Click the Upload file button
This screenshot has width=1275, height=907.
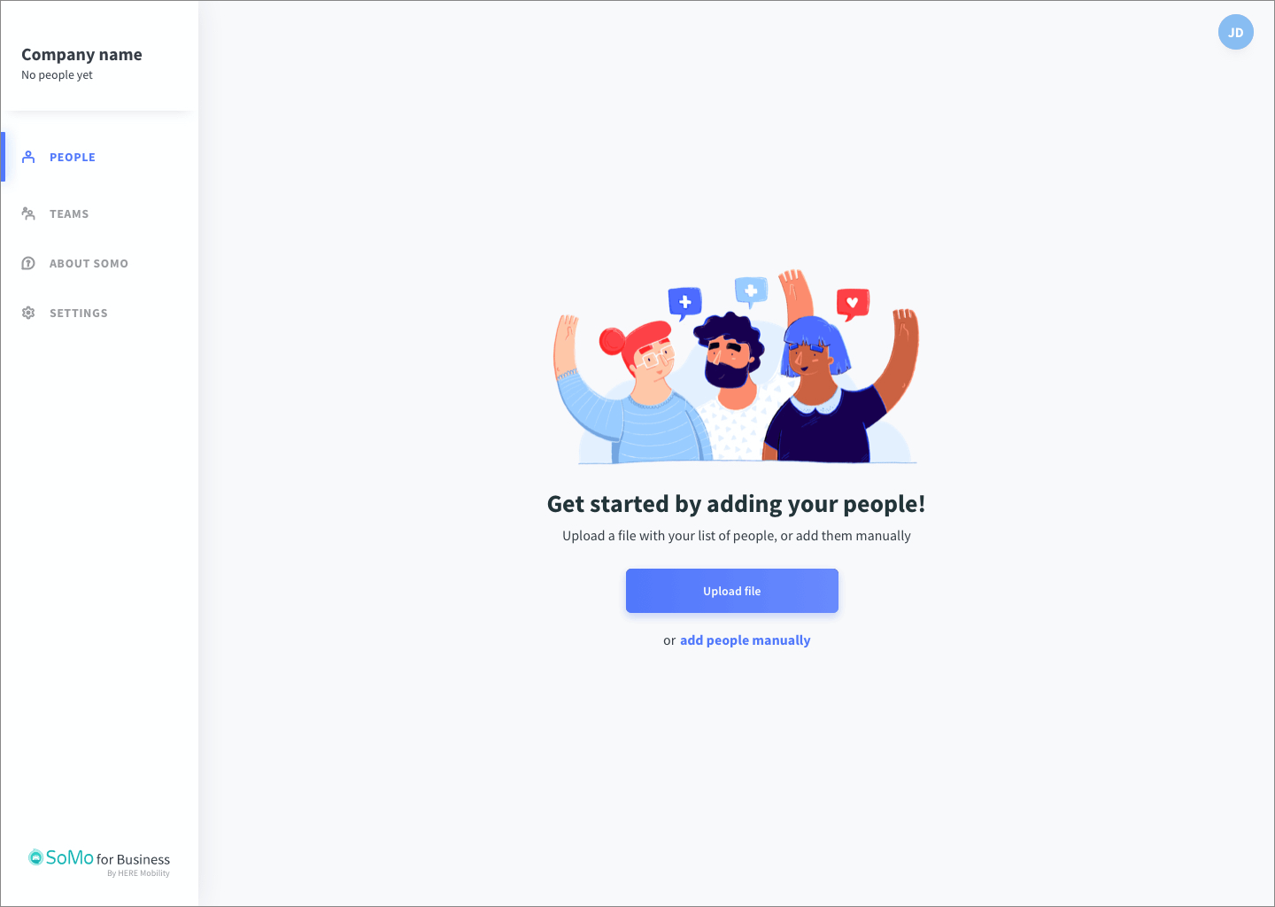click(732, 591)
